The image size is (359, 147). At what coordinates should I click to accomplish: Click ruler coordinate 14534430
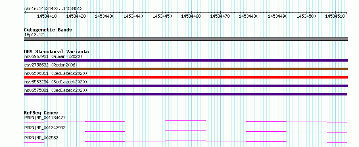104,16
